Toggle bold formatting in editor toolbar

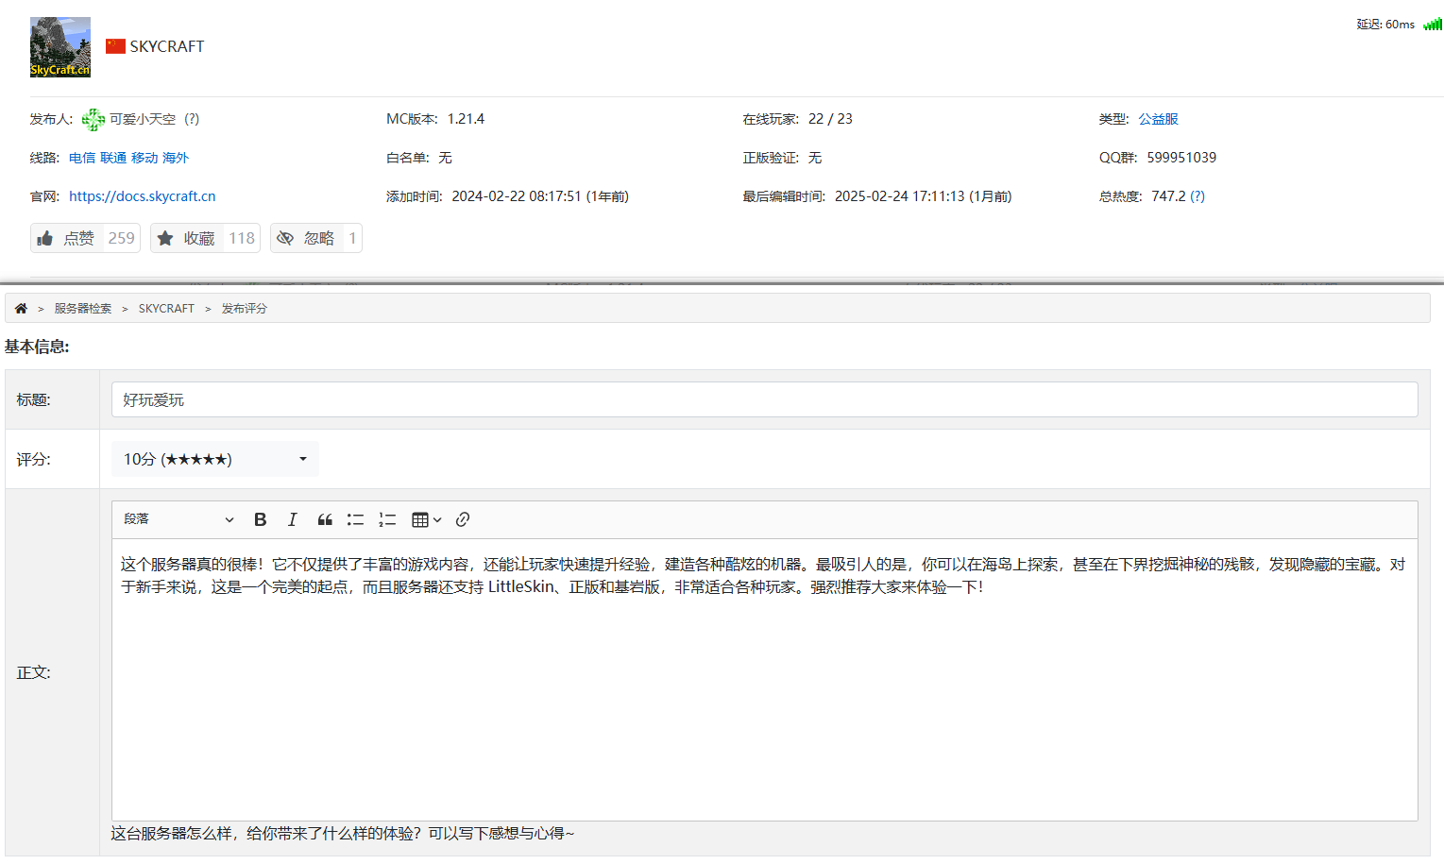click(261, 519)
